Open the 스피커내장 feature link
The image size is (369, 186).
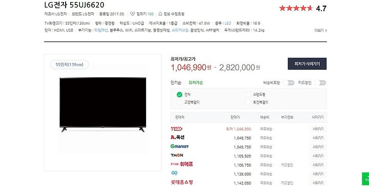(180, 30)
